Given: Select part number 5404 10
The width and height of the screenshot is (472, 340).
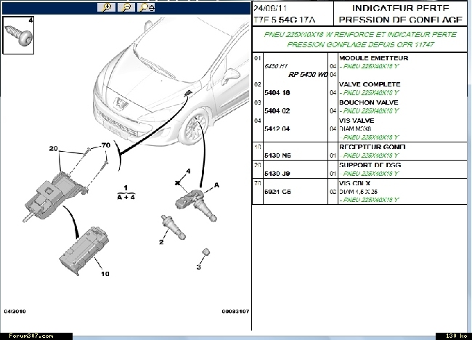Looking at the screenshot, I should pyautogui.click(x=277, y=93).
